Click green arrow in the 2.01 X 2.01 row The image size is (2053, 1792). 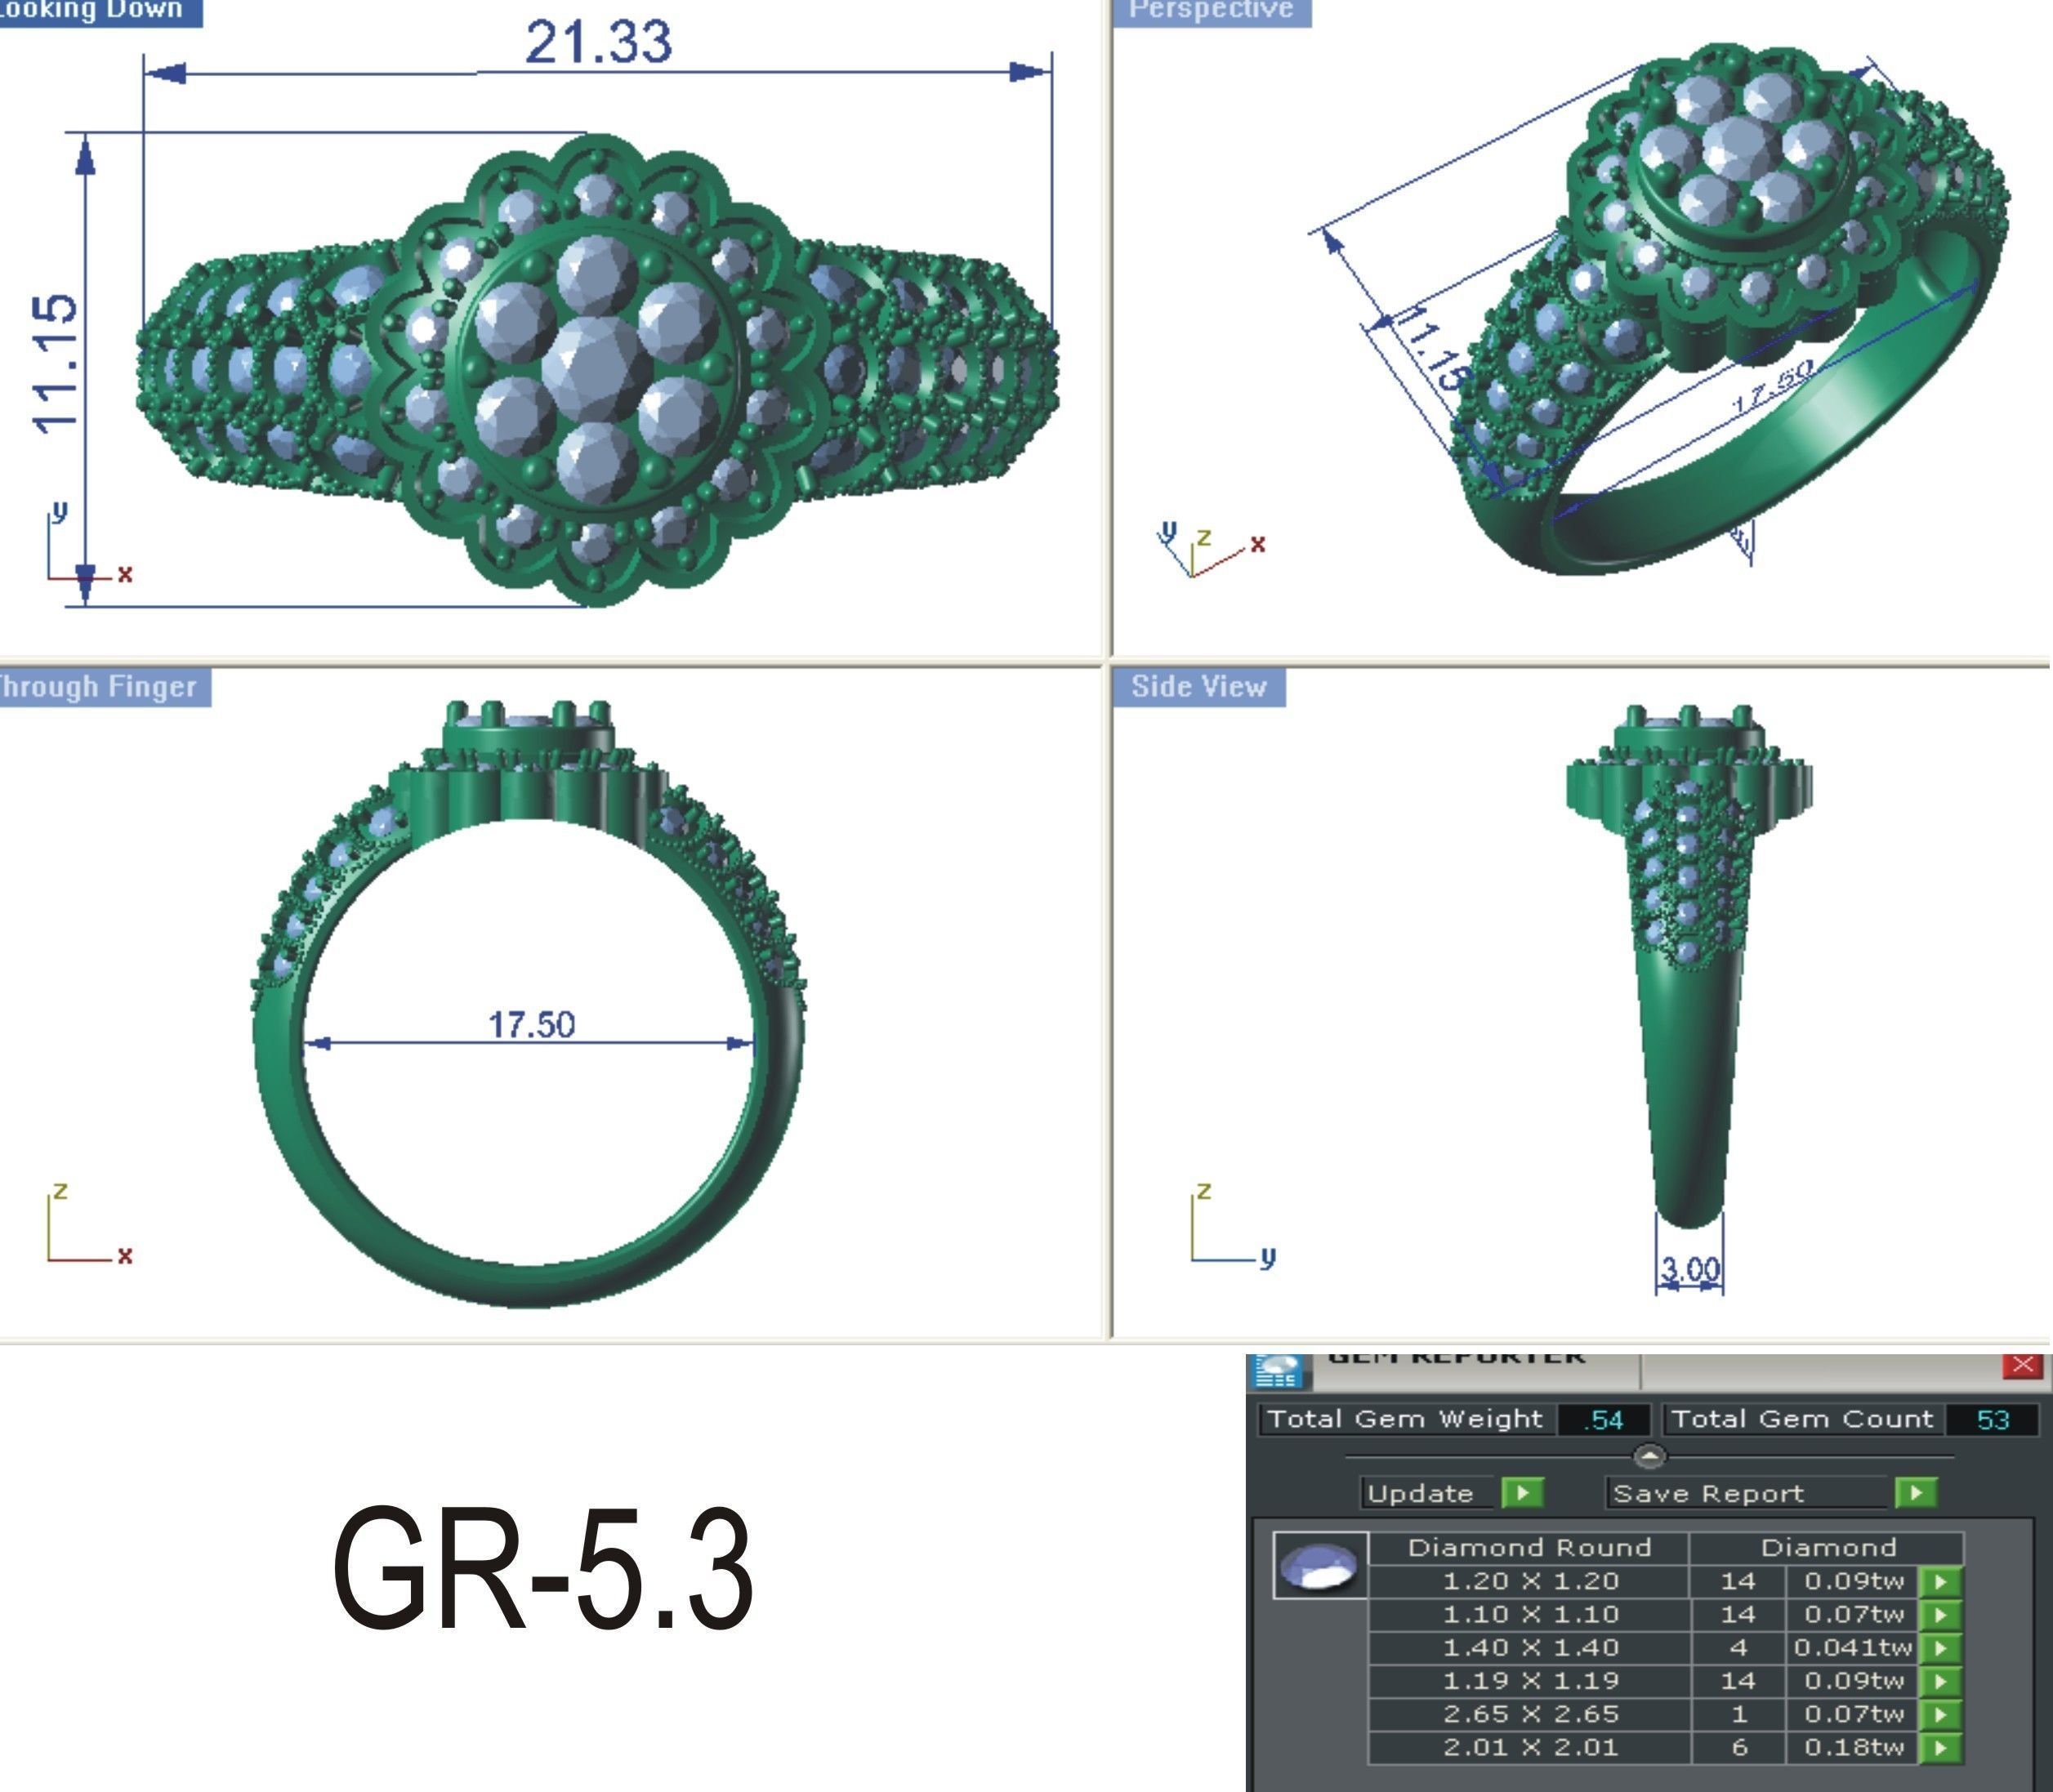click(1940, 1747)
